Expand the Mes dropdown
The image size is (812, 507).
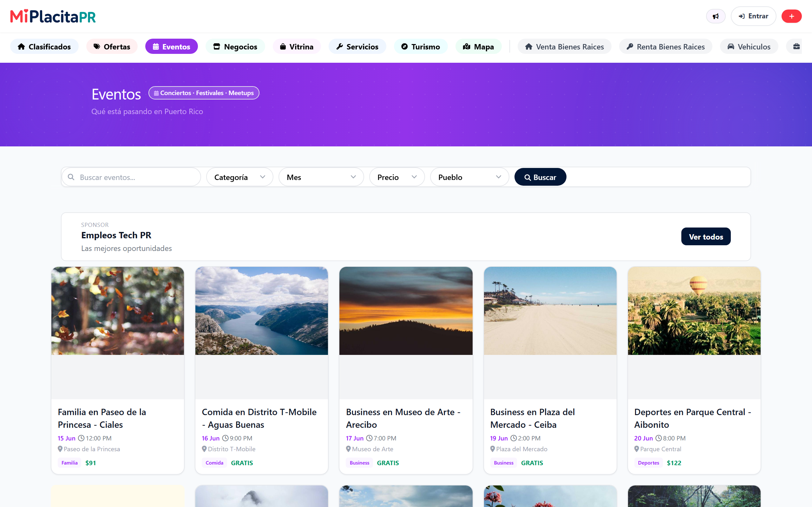[x=321, y=177]
